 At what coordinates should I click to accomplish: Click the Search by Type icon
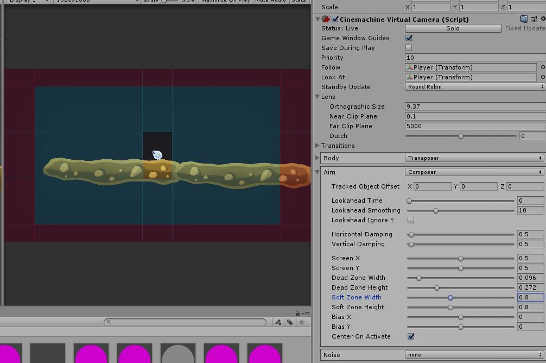click(278, 322)
